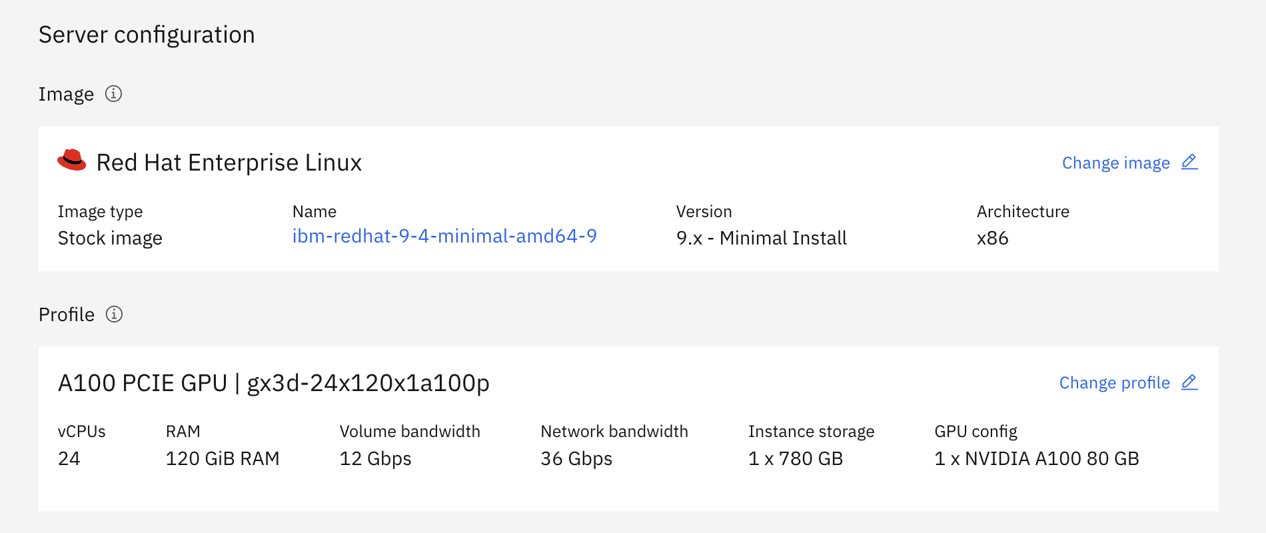Open the ibm-redhat-9-4-minimal-amd64-9 image link

point(444,237)
